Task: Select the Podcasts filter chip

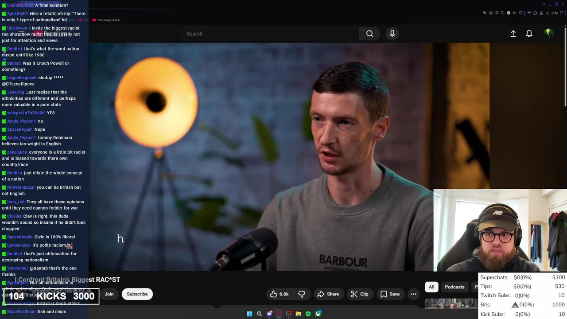Action: 454,287
